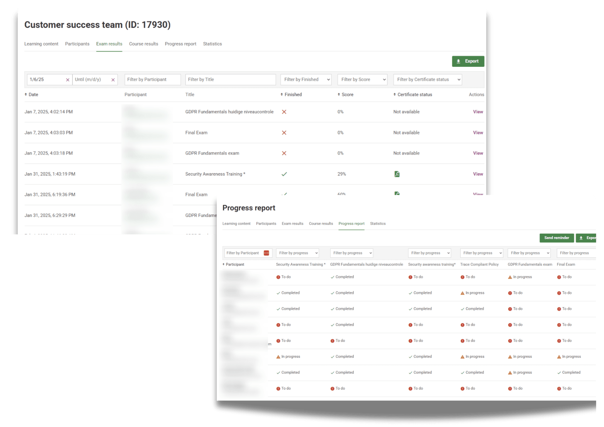Sort exam results by Date

click(x=31, y=94)
